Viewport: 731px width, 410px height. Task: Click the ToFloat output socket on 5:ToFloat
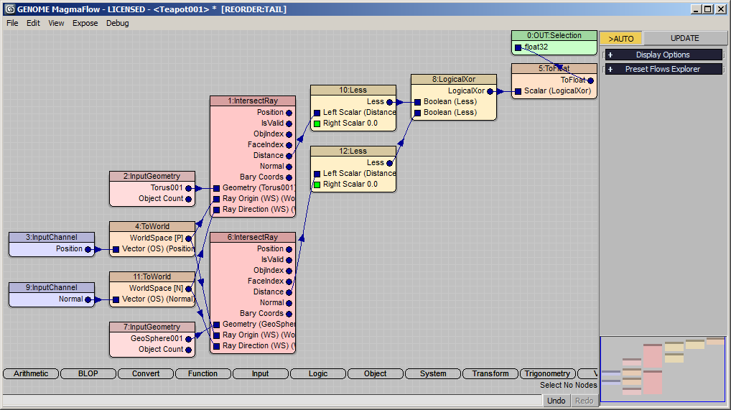coord(591,80)
